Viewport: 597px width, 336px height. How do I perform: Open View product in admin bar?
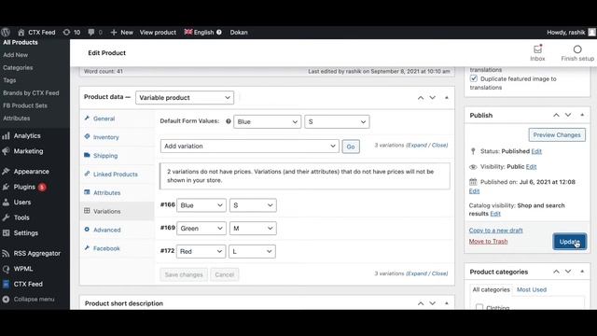point(158,33)
